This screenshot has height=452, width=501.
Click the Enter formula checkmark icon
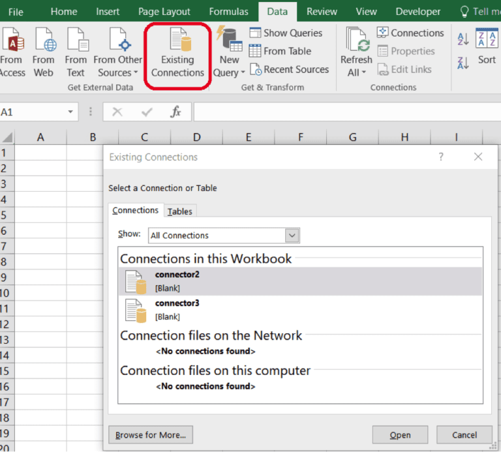point(147,112)
